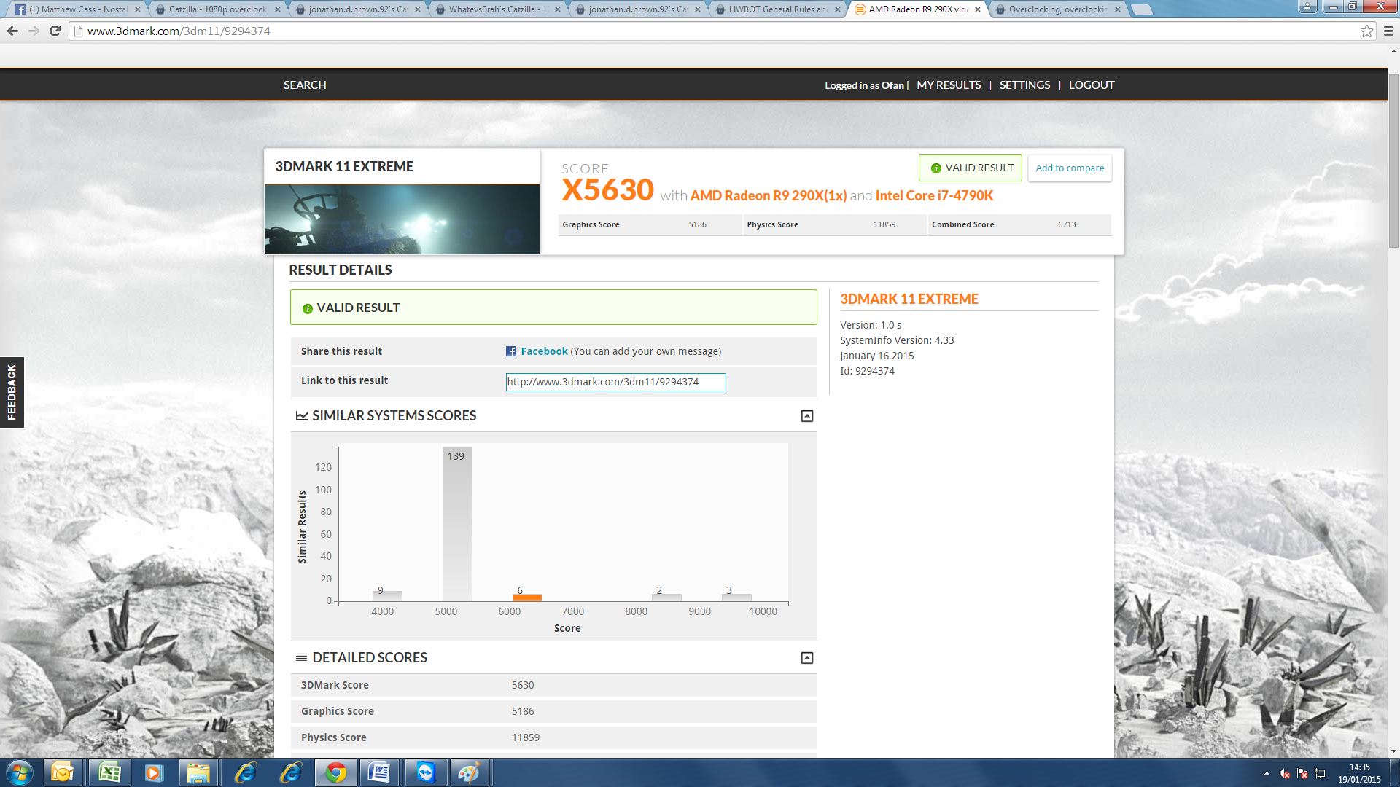The height and width of the screenshot is (787, 1400).
Task: Bookmark this page with the star icon
Action: [x=1366, y=31]
